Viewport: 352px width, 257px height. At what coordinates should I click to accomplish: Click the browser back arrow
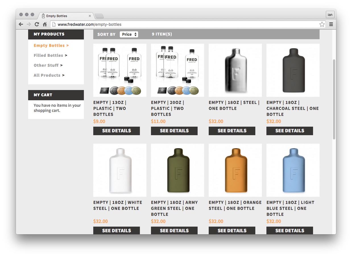pos(21,24)
